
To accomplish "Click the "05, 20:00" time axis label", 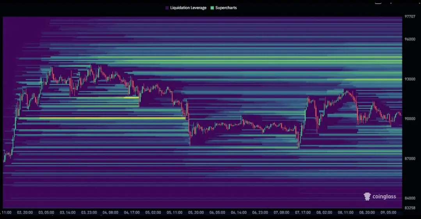I will coord(196,212).
